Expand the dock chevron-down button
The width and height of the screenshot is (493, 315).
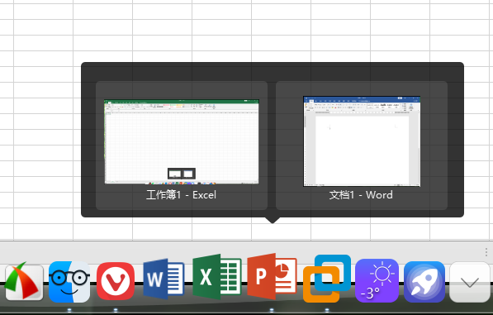point(470,282)
